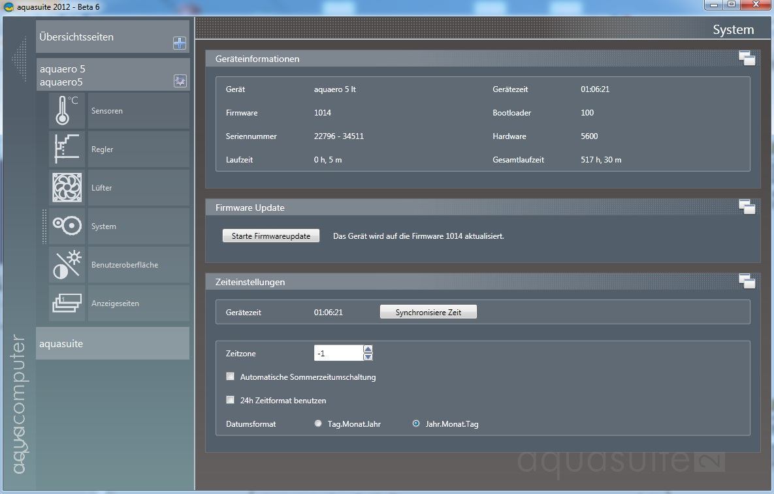Click into the Zeitzone input field

tap(338, 353)
